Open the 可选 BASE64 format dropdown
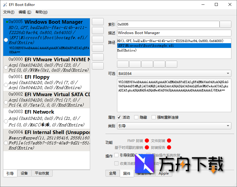 (x=174, y=73)
